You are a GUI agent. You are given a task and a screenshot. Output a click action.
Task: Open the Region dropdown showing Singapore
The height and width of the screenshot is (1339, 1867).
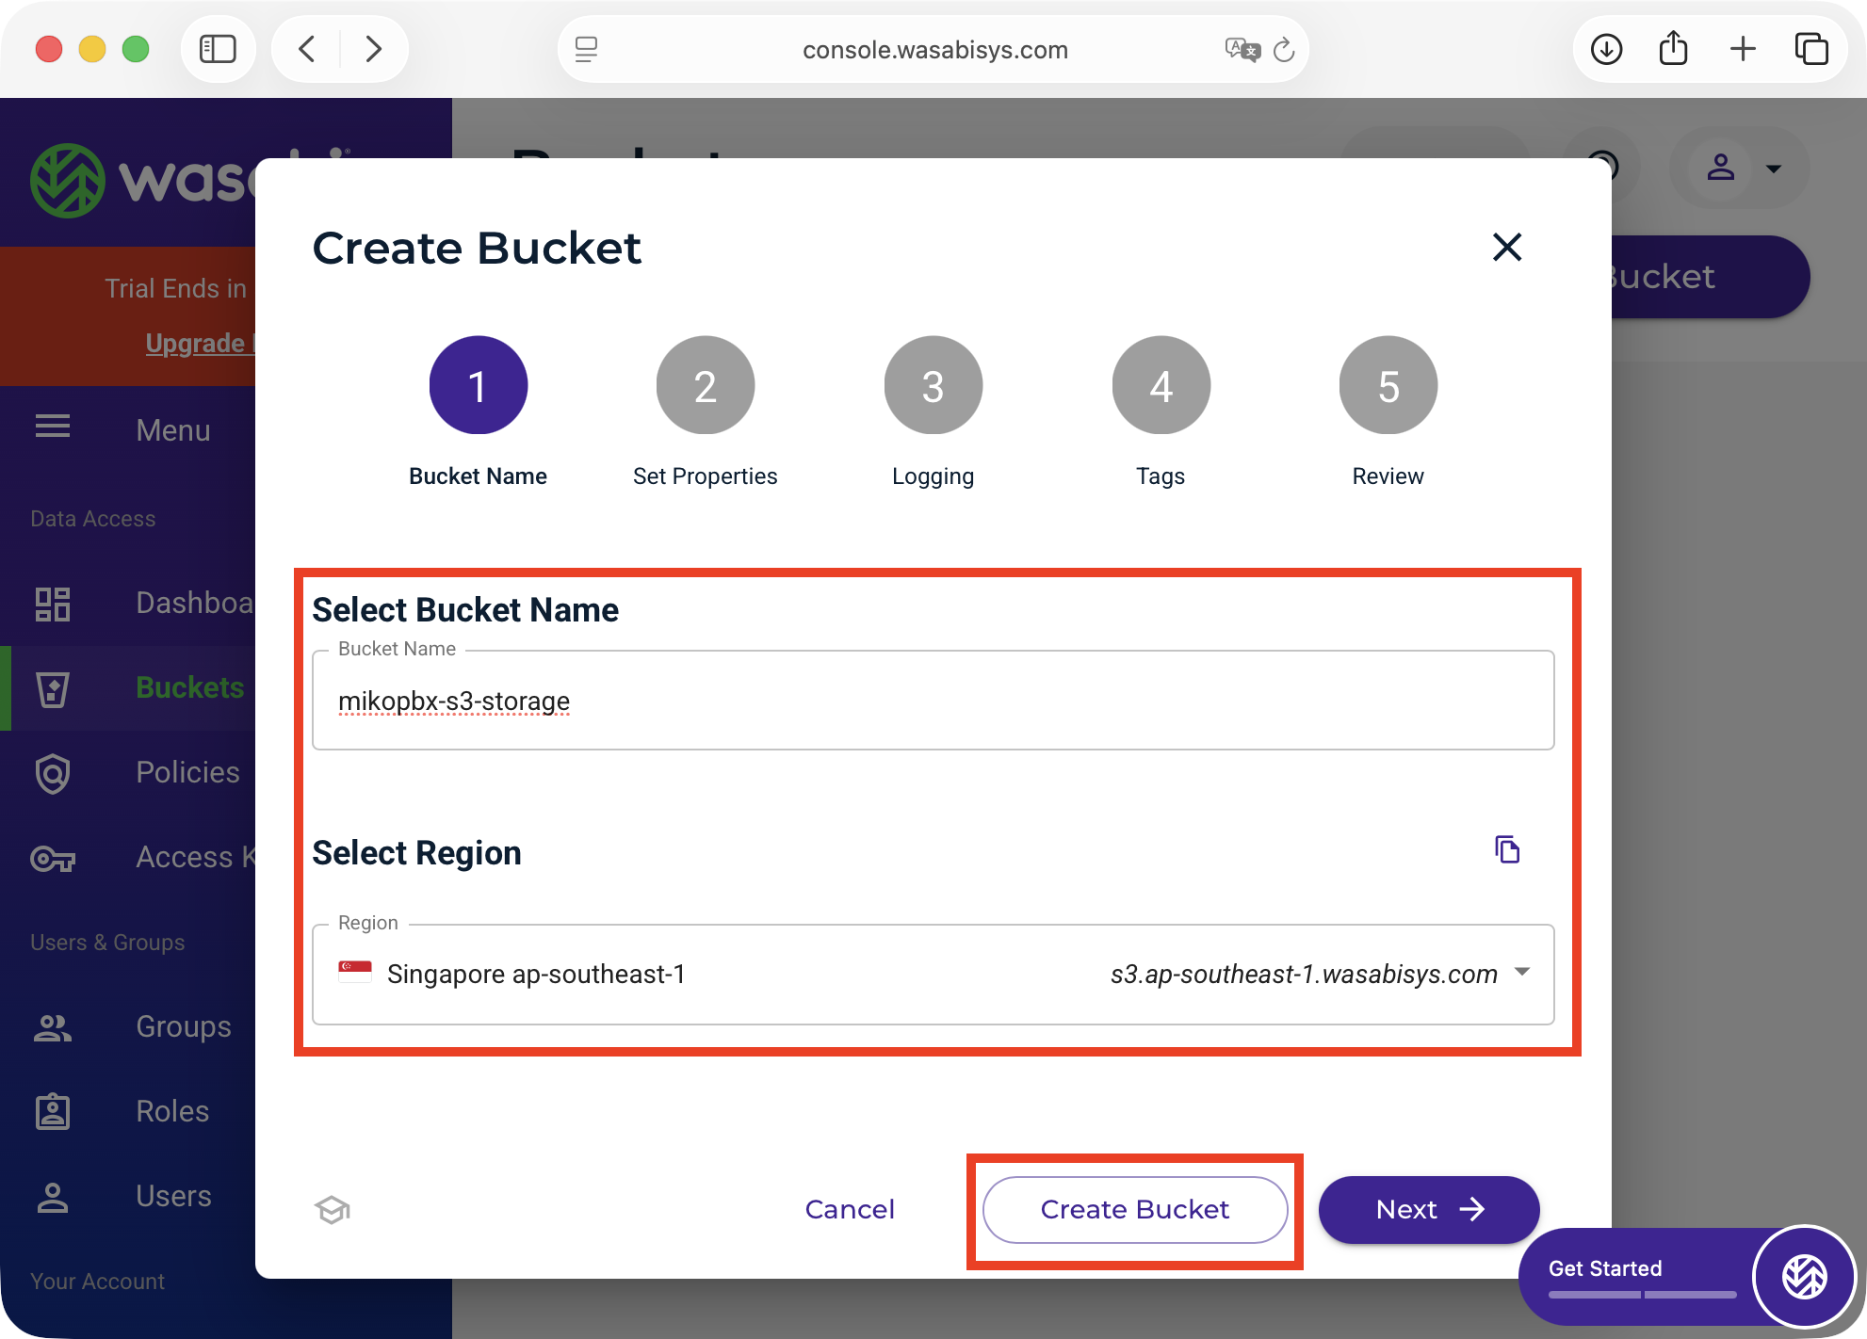click(x=933, y=975)
